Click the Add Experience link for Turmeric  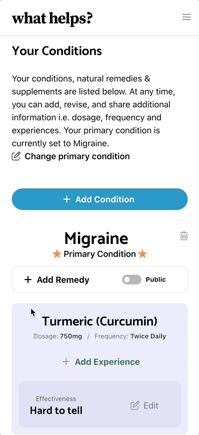(x=107, y=362)
